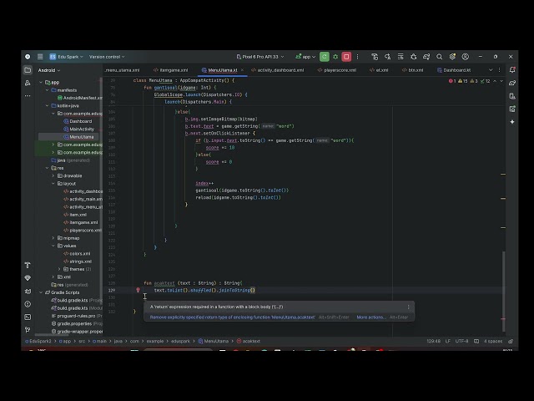The width and height of the screenshot is (534, 401).
Task: Click '4 spaces' indent in status bar
Action: point(493,341)
